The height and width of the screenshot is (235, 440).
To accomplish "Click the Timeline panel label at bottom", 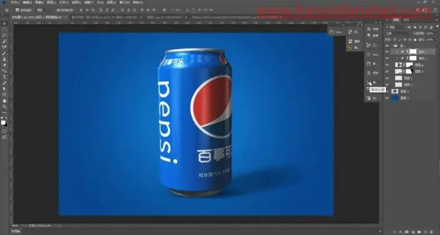I will pos(16,231).
